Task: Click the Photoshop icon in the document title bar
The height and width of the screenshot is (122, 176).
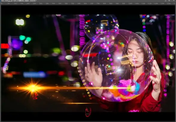Action: coord(1,1)
